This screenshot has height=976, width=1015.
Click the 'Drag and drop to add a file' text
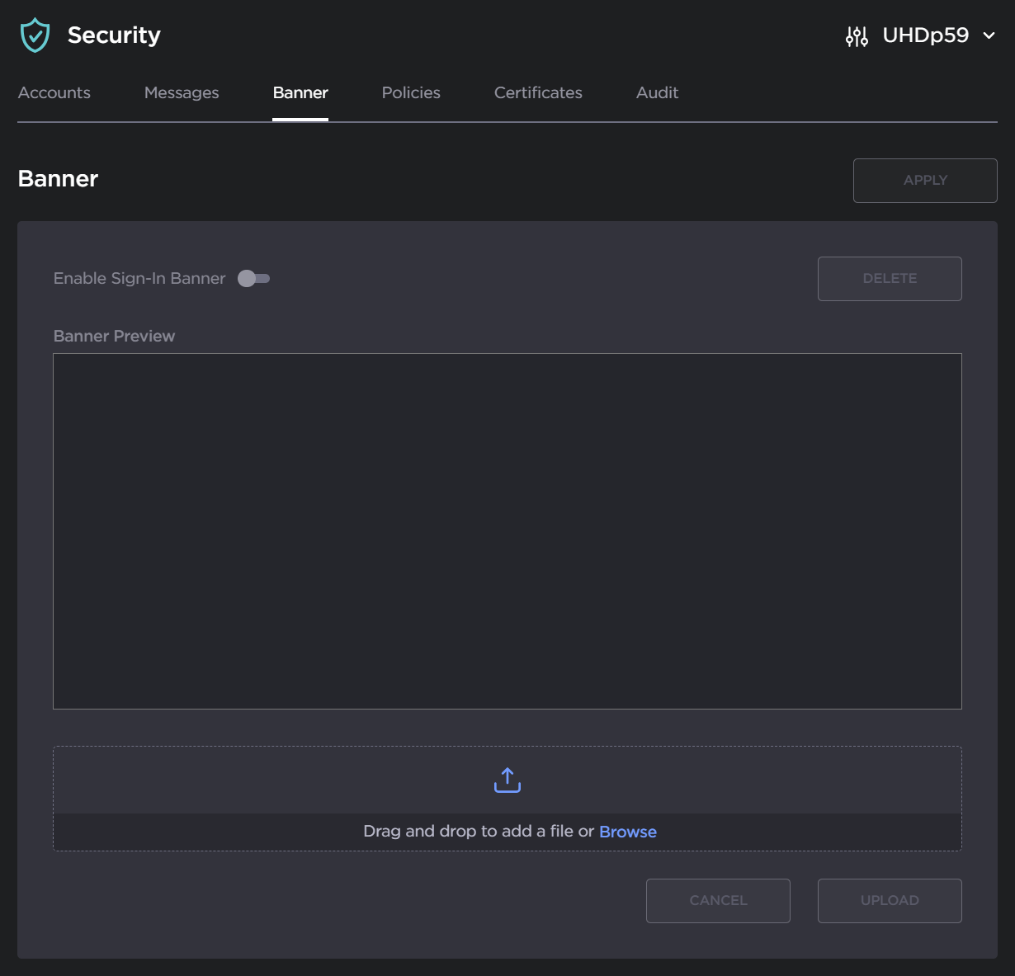(479, 832)
